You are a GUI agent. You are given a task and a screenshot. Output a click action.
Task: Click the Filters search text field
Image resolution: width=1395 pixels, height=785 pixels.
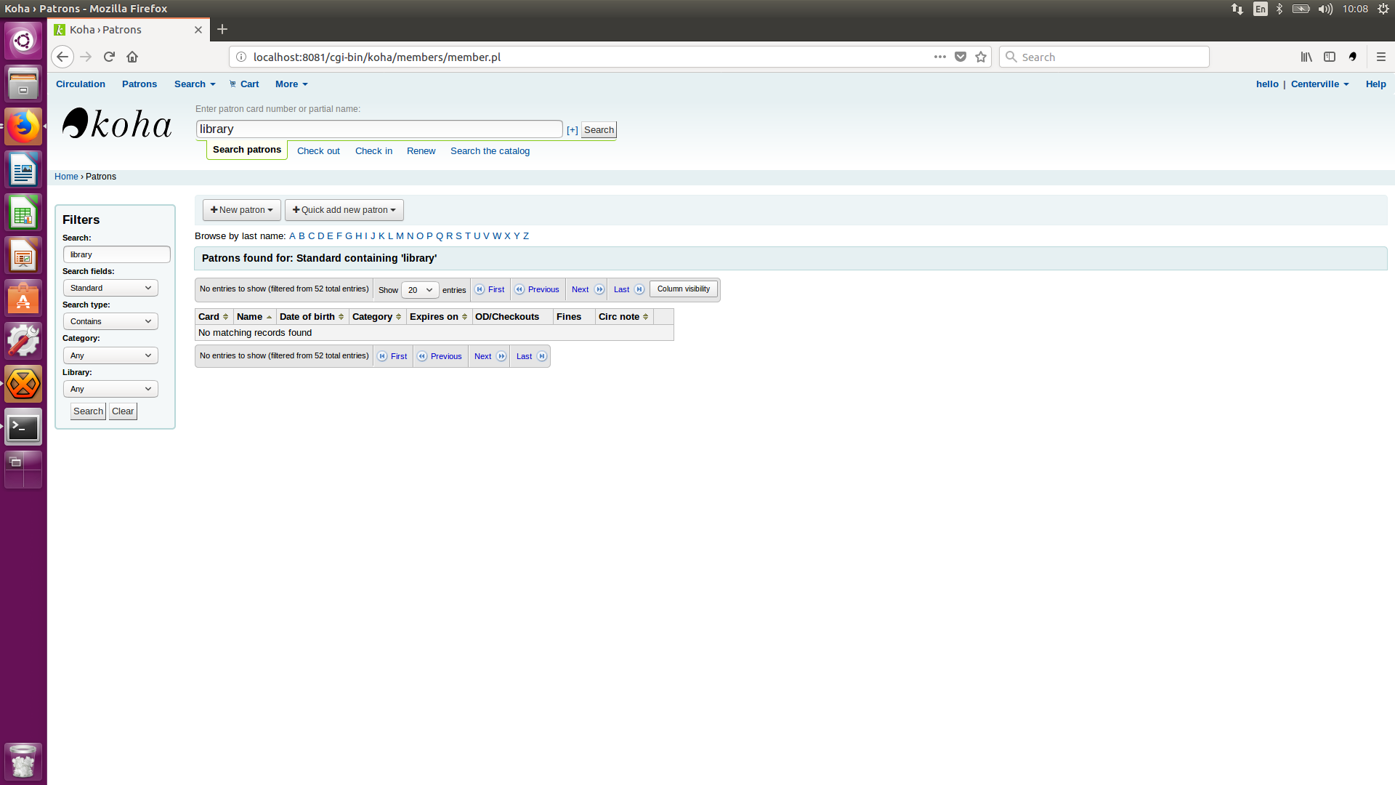pos(116,254)
